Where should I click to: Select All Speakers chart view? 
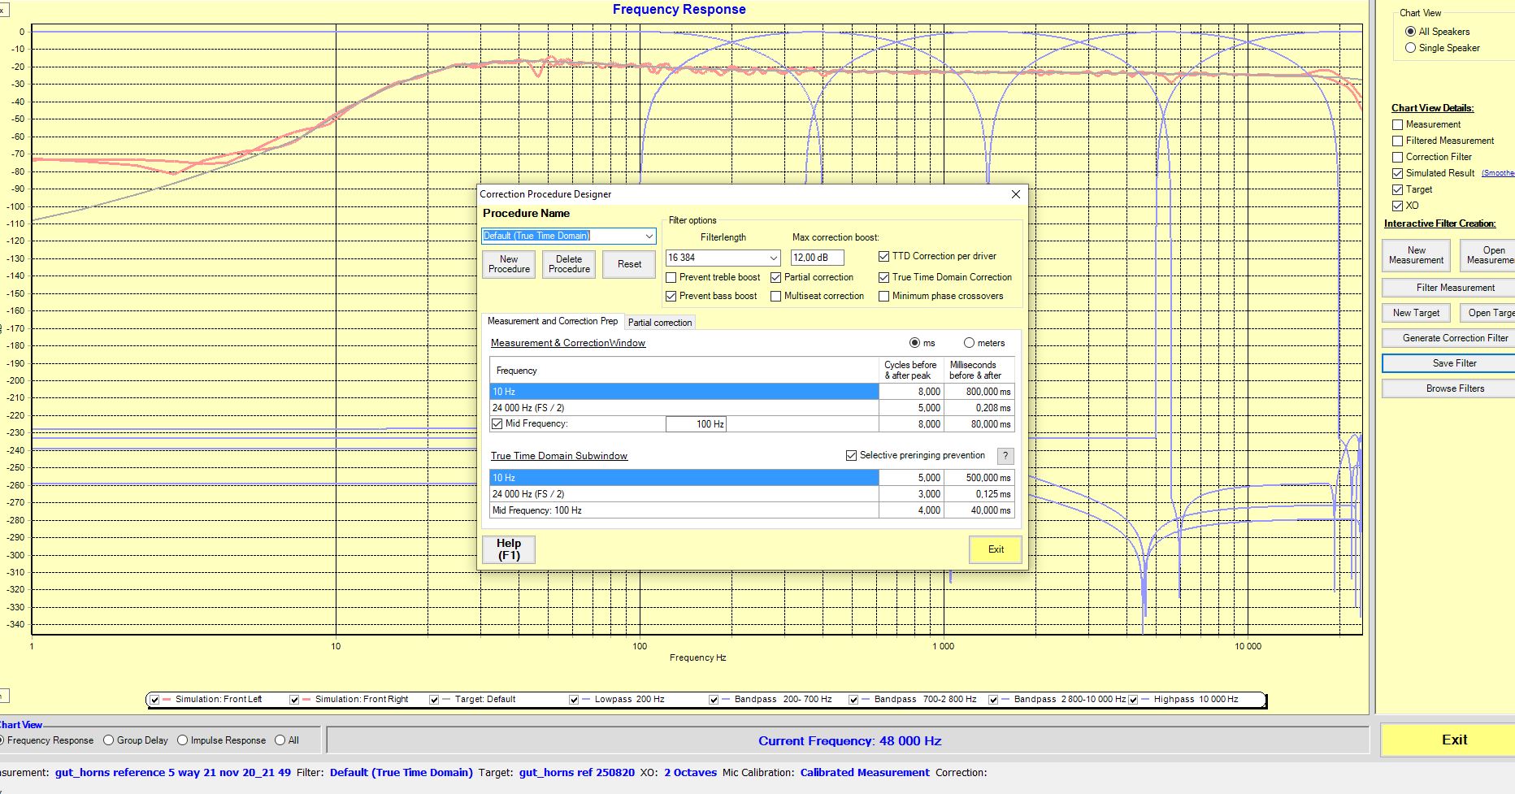(x=1410, y=32)
